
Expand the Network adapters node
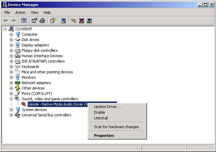[x=11, y=83]
